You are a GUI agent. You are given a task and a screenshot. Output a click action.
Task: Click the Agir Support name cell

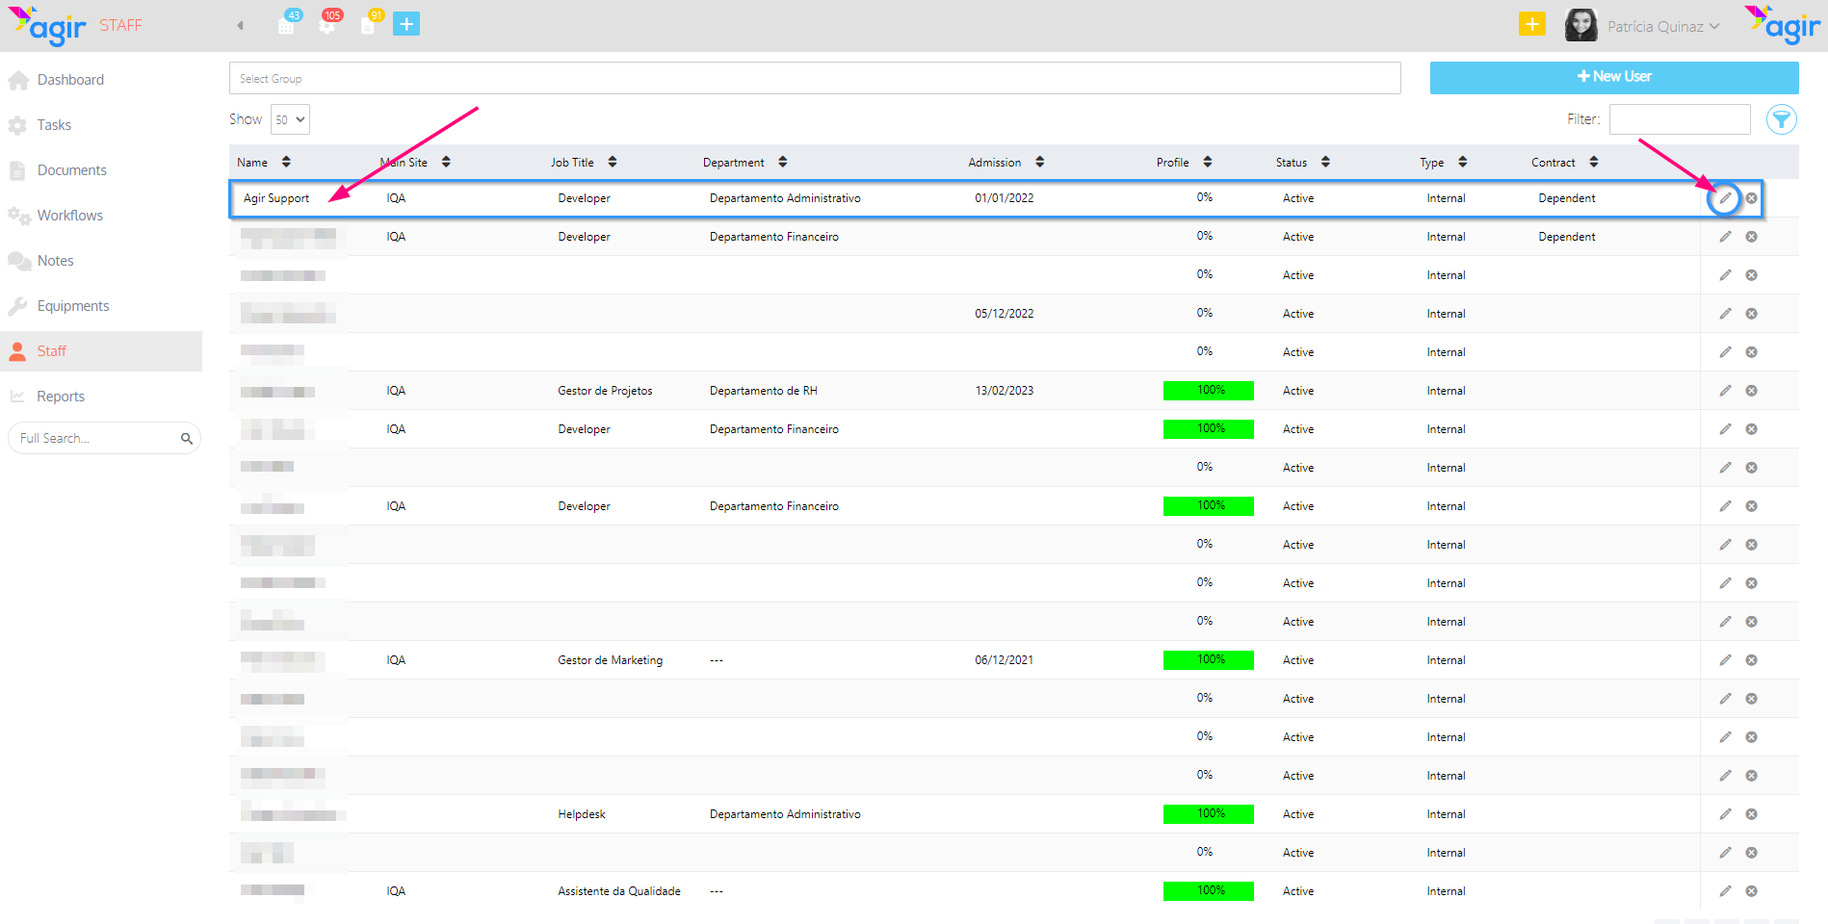276,198
